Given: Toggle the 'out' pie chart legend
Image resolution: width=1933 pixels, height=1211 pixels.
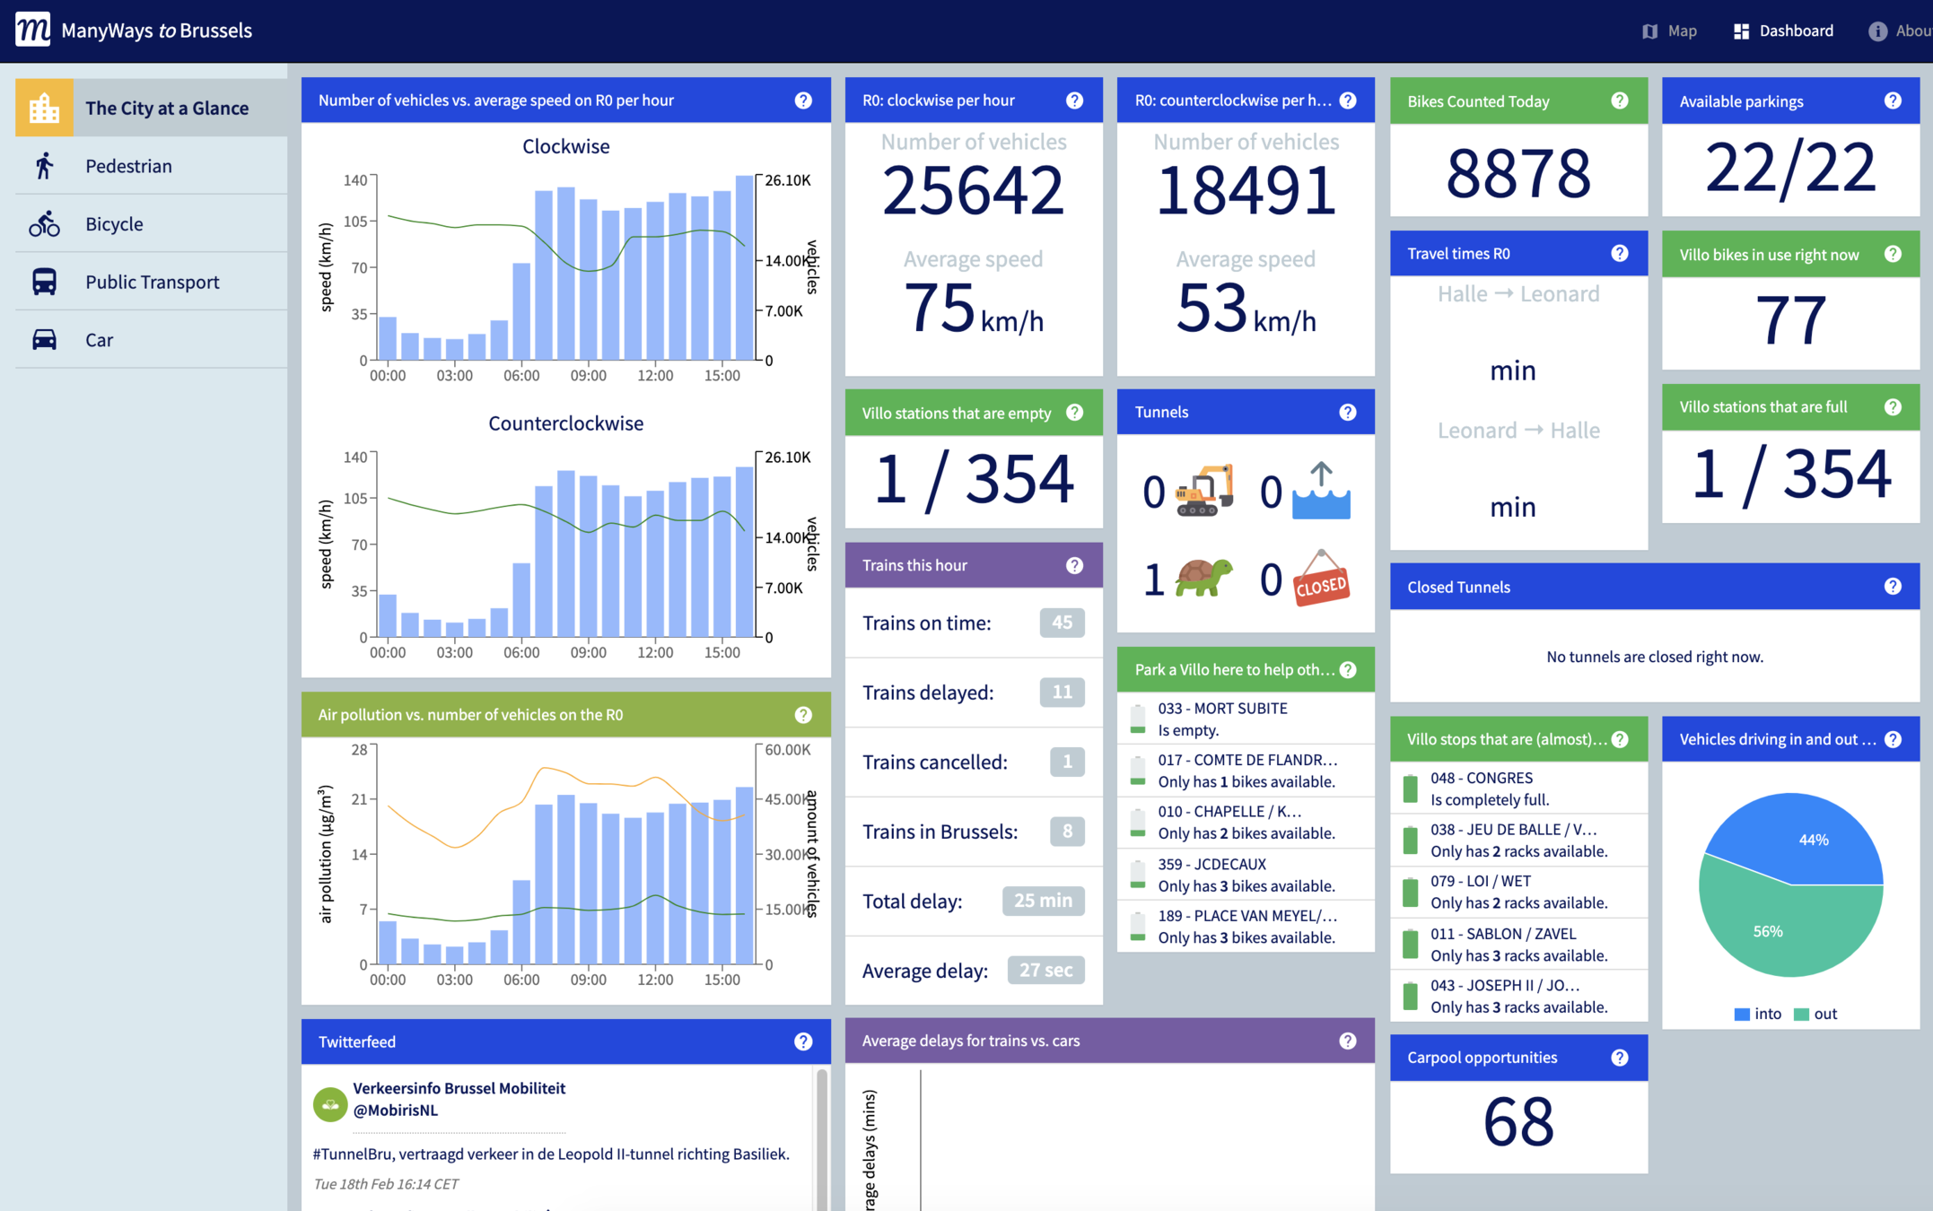Looking at the screenshot, I should click(x=1815, y=1014).
